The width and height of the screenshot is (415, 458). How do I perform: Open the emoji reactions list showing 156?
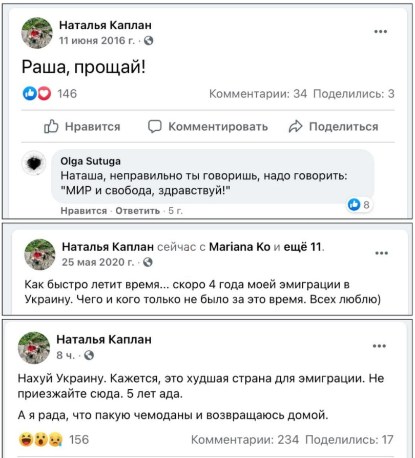pos(54,440)
